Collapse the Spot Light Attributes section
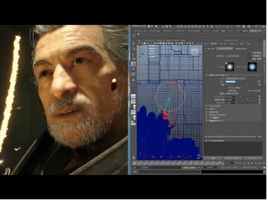Image resolution: width=268 pixels, height=201 pixels. pos(207,75)
